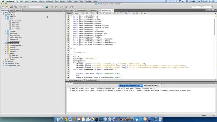Screen dimensions: 217x122
Task: Open the run configuration combo box
Action: pyautogui.click(x=36, y=7)
